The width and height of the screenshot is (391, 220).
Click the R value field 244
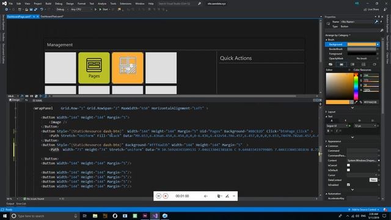coord(371,75)
